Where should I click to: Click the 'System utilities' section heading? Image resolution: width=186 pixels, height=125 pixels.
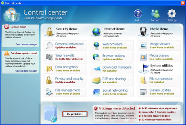pyautogui.click(x=162, y=65)
